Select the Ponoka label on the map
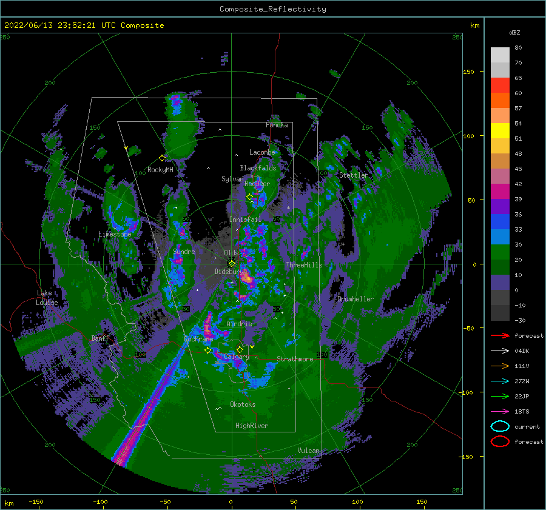This screenshot has height=510, width=546. (x=277, y=125)
